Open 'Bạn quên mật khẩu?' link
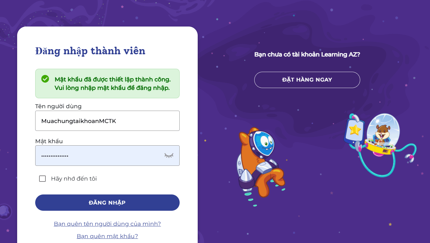Screen dimensions: 430x243 pos(107,236)
